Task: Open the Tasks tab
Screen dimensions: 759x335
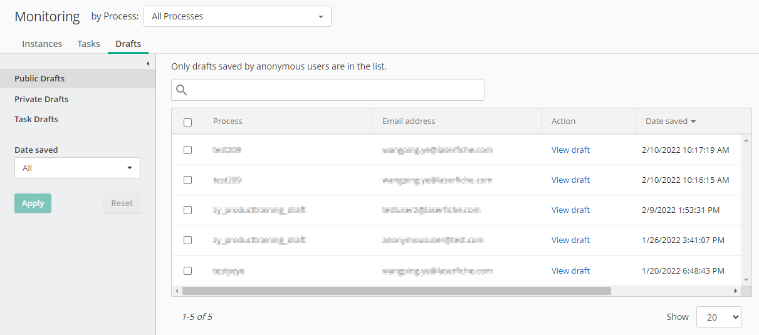Action: [x=88, y=44]
